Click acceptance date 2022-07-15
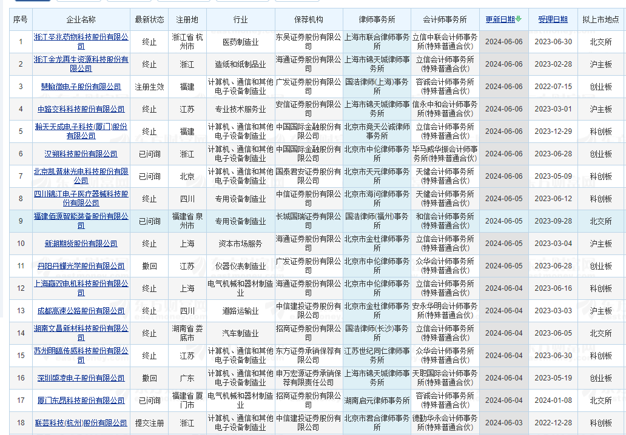626x435 pixels. coord(553,87)
